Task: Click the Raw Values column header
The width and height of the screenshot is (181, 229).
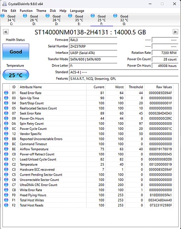Action: click(164, 87)
